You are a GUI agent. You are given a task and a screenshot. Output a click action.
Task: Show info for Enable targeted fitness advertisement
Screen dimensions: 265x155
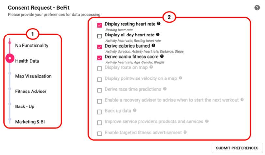[185, 132]
